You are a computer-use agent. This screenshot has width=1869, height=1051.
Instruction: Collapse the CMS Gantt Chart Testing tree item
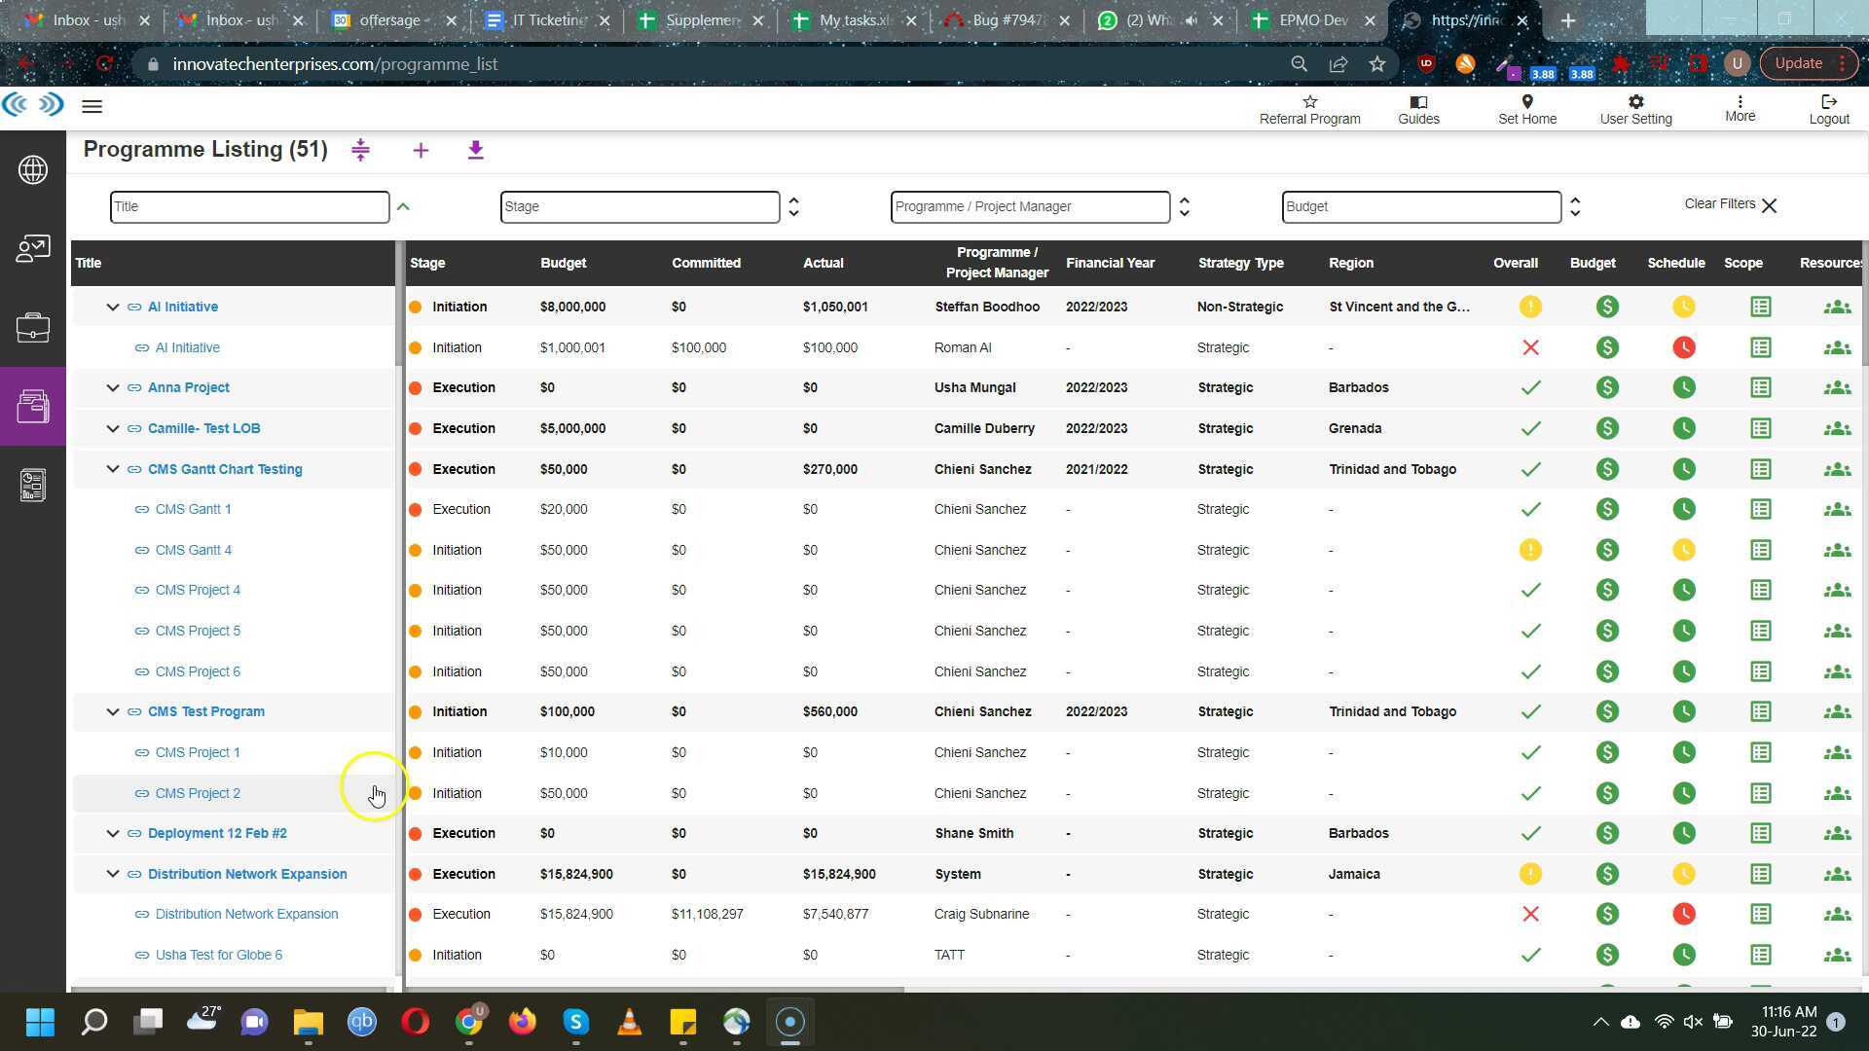click(112, 468)
